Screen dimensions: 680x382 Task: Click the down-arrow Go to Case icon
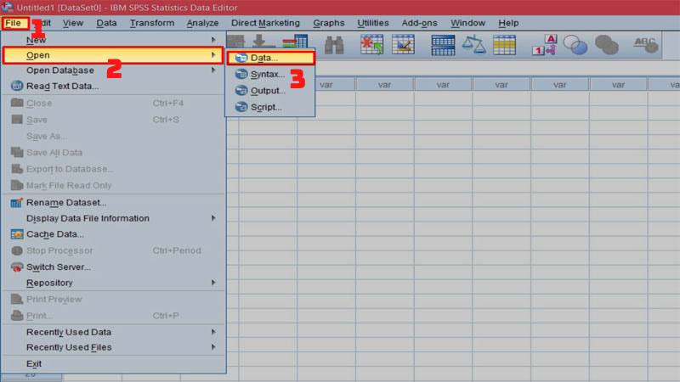tap(263, 41)
